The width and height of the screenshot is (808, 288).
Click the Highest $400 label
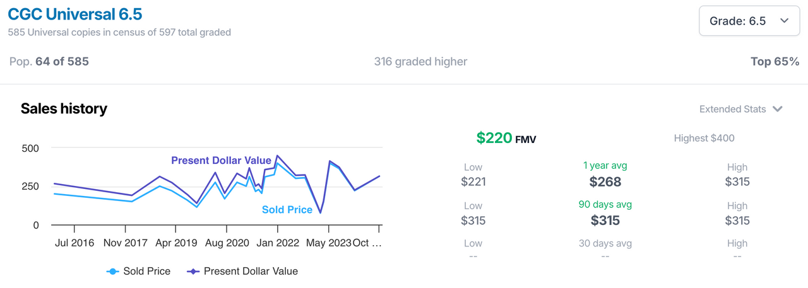tap(704, 138)
